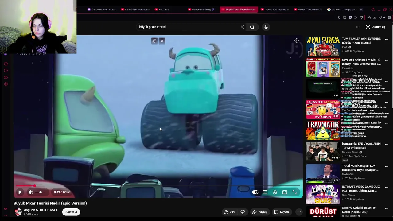Seek on the red video progress bar

[158, 186]
